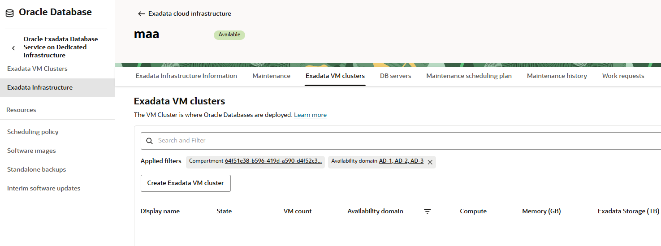
Task: Click the back arrow to Exadata cloud infrastructure
Action: (141, 14)
